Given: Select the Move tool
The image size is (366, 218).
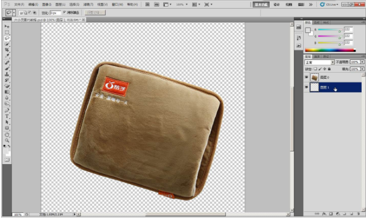Looking at the screenshot, I should 7,26.
